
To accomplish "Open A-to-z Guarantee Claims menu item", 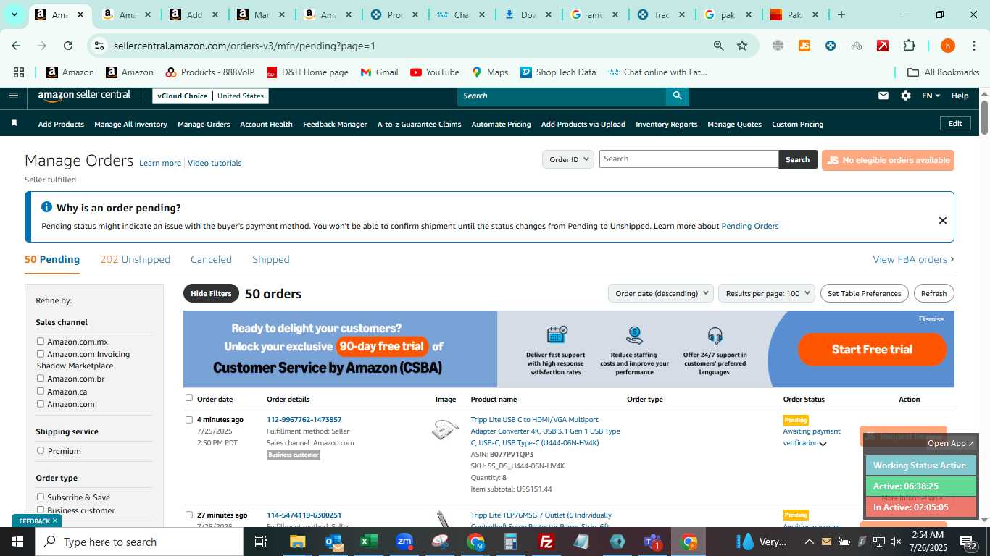I will point(419,124).
